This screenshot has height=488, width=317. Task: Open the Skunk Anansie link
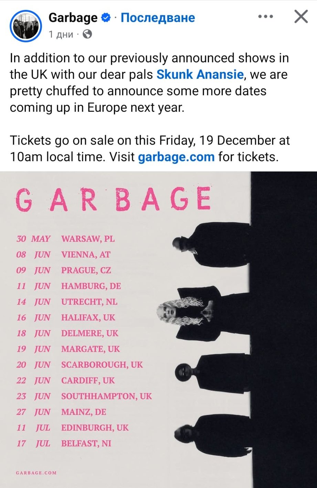[x=200, y=74]
